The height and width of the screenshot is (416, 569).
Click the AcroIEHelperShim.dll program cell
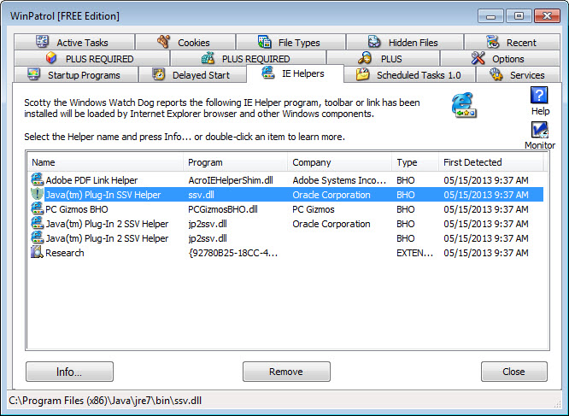tap(231, 180)
